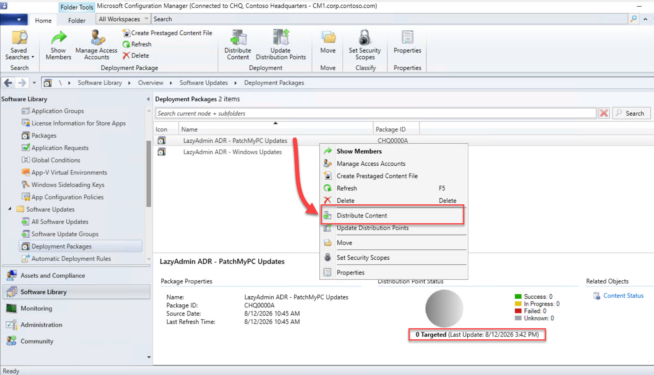The height and width of the screenshot is (375, 654).
Task: Choose Update Distribution Points in context menu
Action: pos(394,228)
